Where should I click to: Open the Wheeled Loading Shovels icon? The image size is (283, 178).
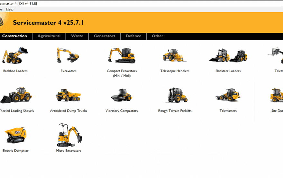(16, 95)
